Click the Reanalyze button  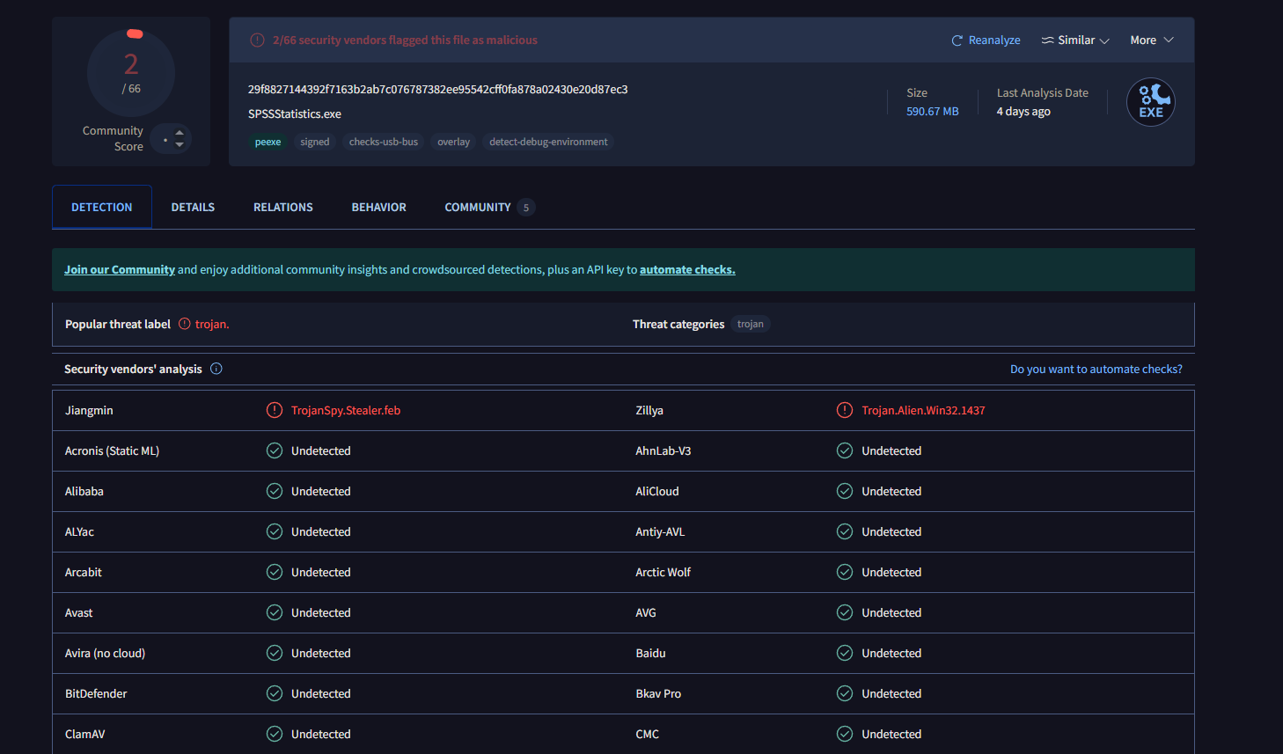click(x=986, y=40)
